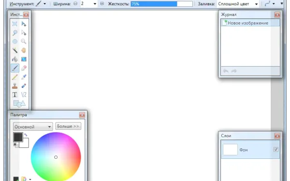290x181 pixels.
Task: Click the secondary white color swatch
Action: click(x=26, y=144)
